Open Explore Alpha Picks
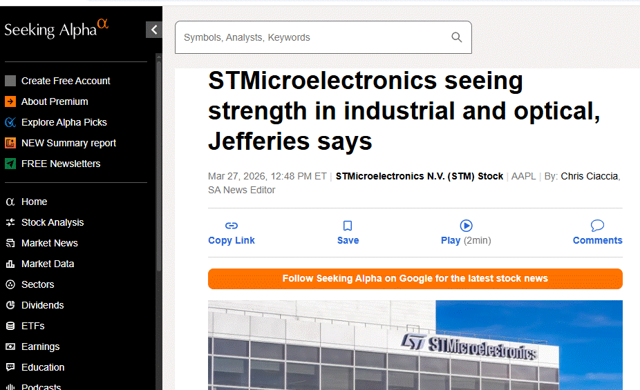The height and width of the screenshot is (390, 640). (x=64, y=122)
